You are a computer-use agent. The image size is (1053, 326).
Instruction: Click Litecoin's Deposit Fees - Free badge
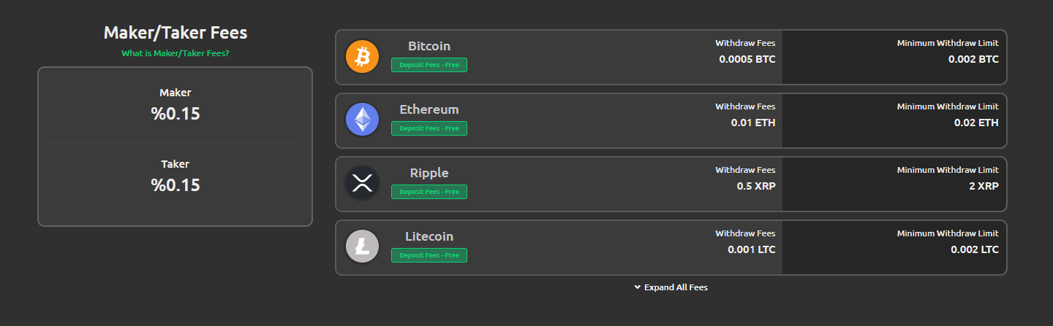429,255
